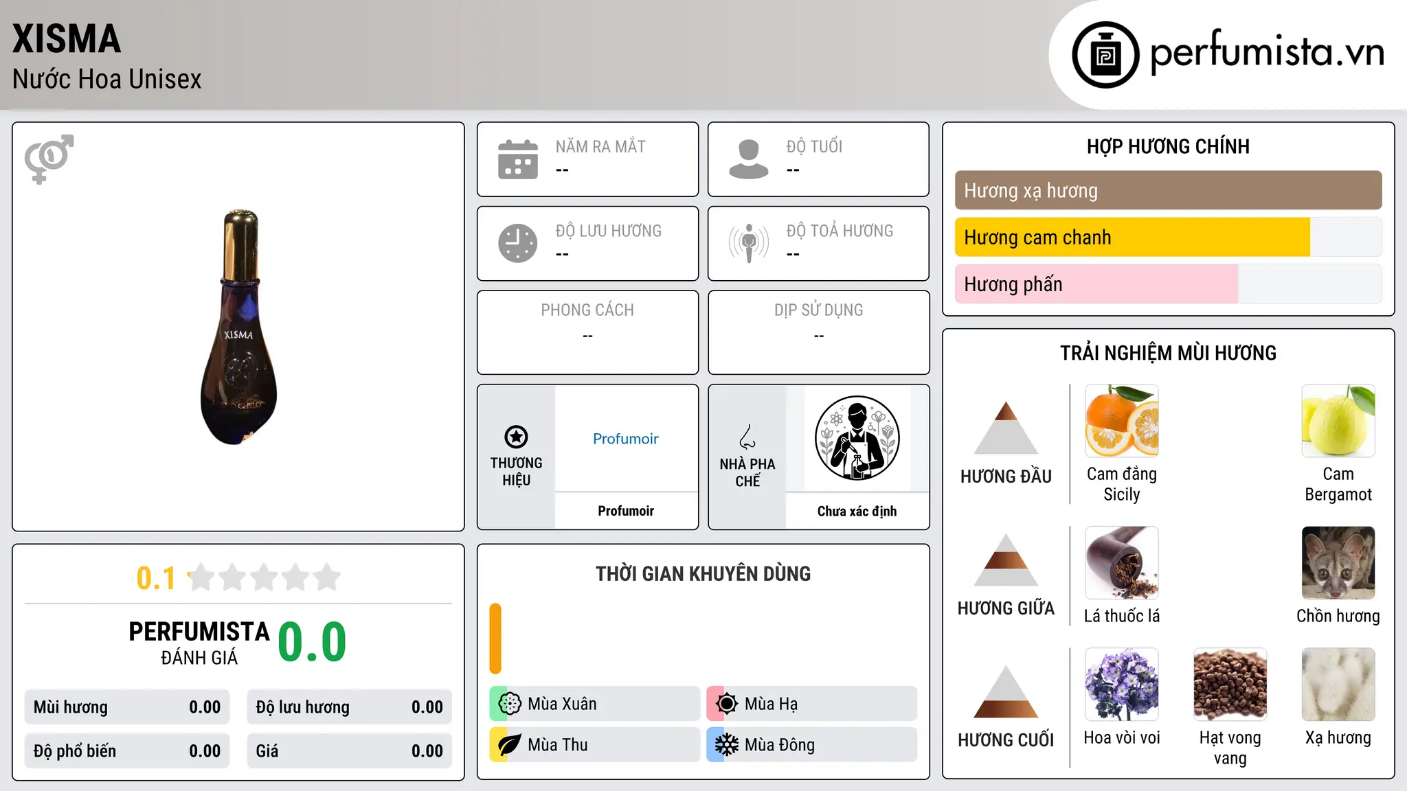Click the Cam đắng Sicily note name
The image size is (1407, 791).
(x=1122, y=484)
